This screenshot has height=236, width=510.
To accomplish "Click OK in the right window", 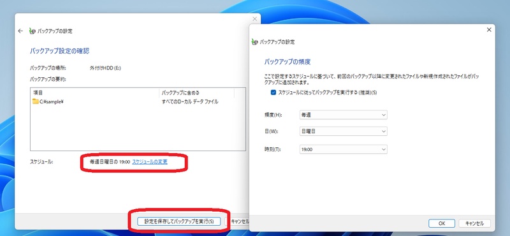I will pos(441,223).
